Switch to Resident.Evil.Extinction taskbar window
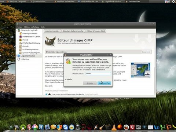Image resolution: width=176 pixels, height=132 pixels. (x=65, y=1)
